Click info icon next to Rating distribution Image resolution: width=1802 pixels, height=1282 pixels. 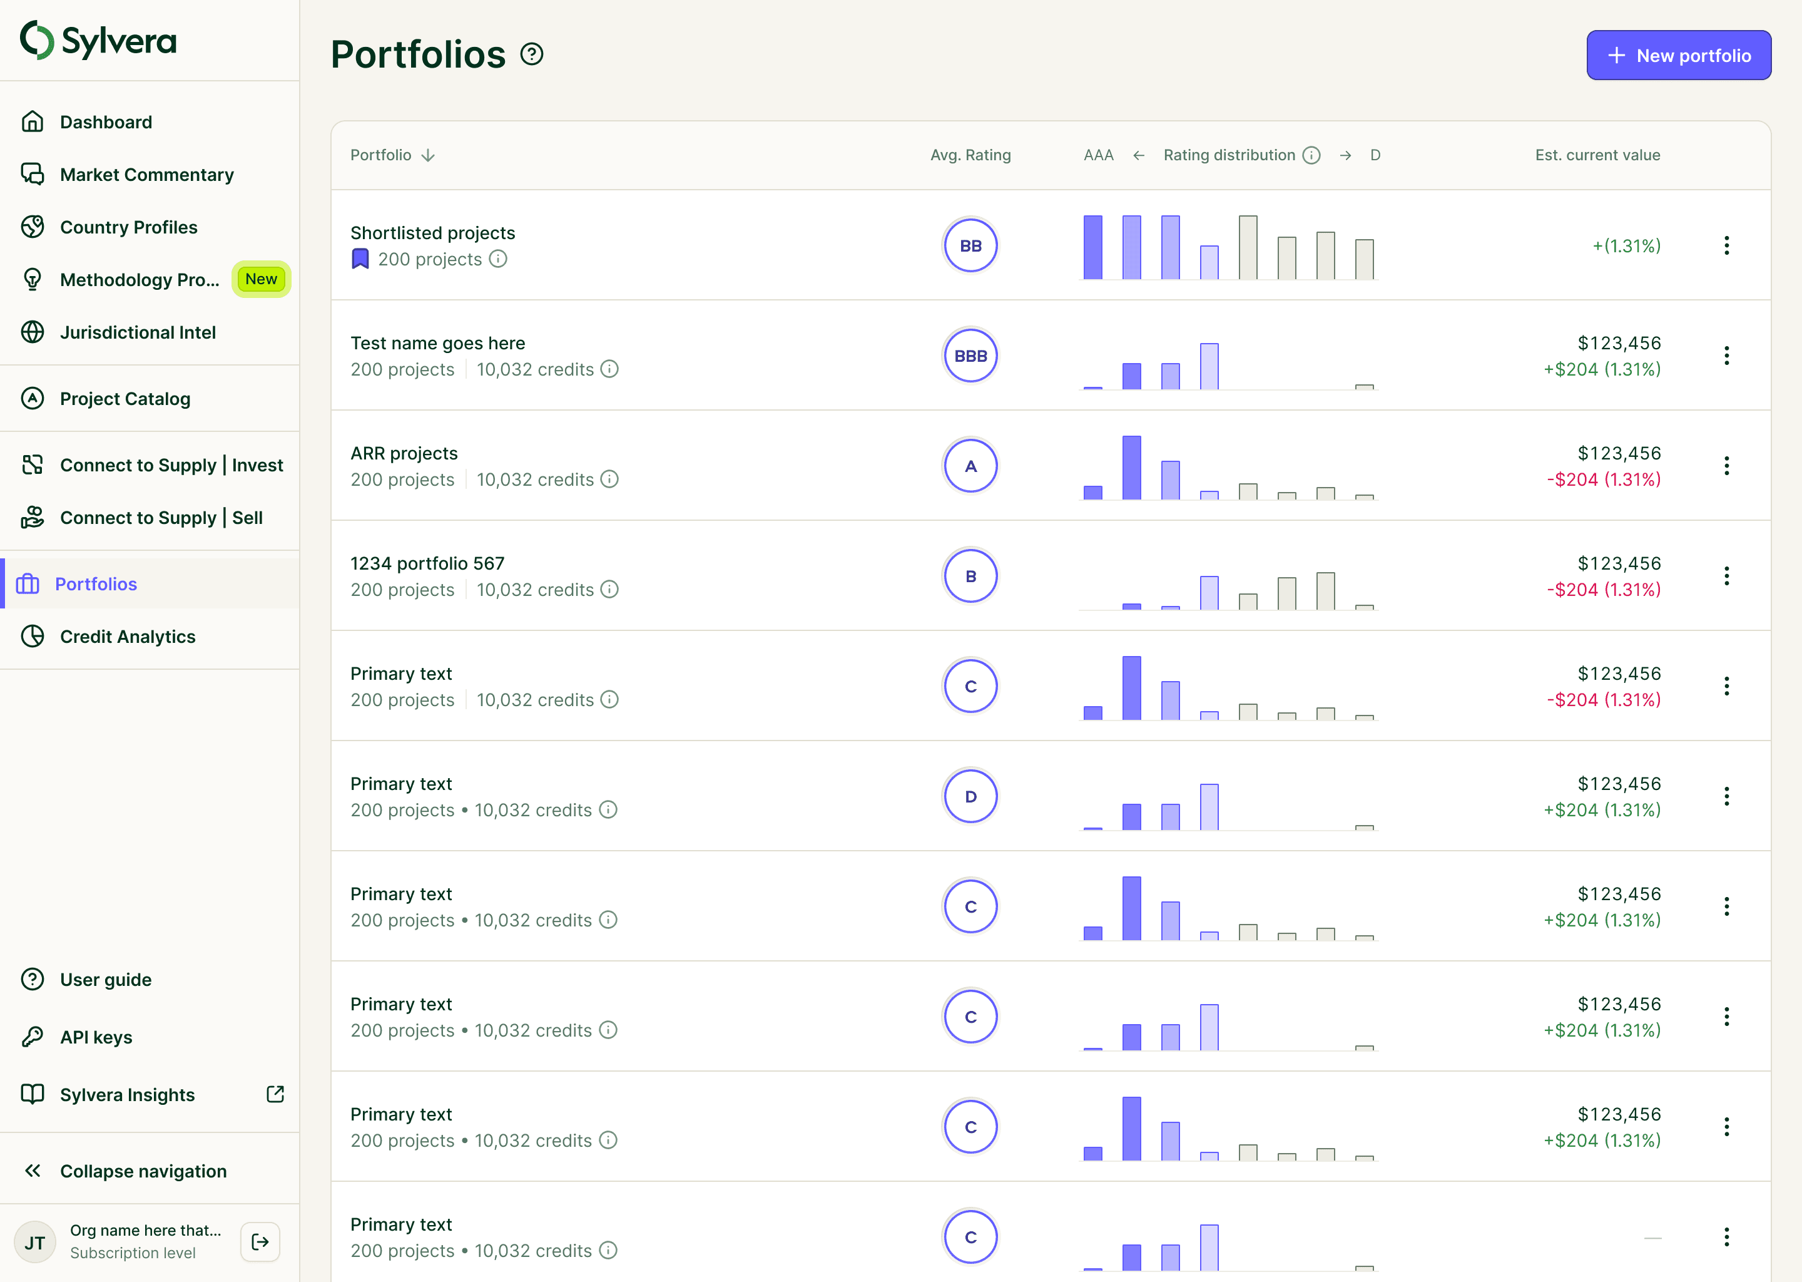tap(1311, 155)
